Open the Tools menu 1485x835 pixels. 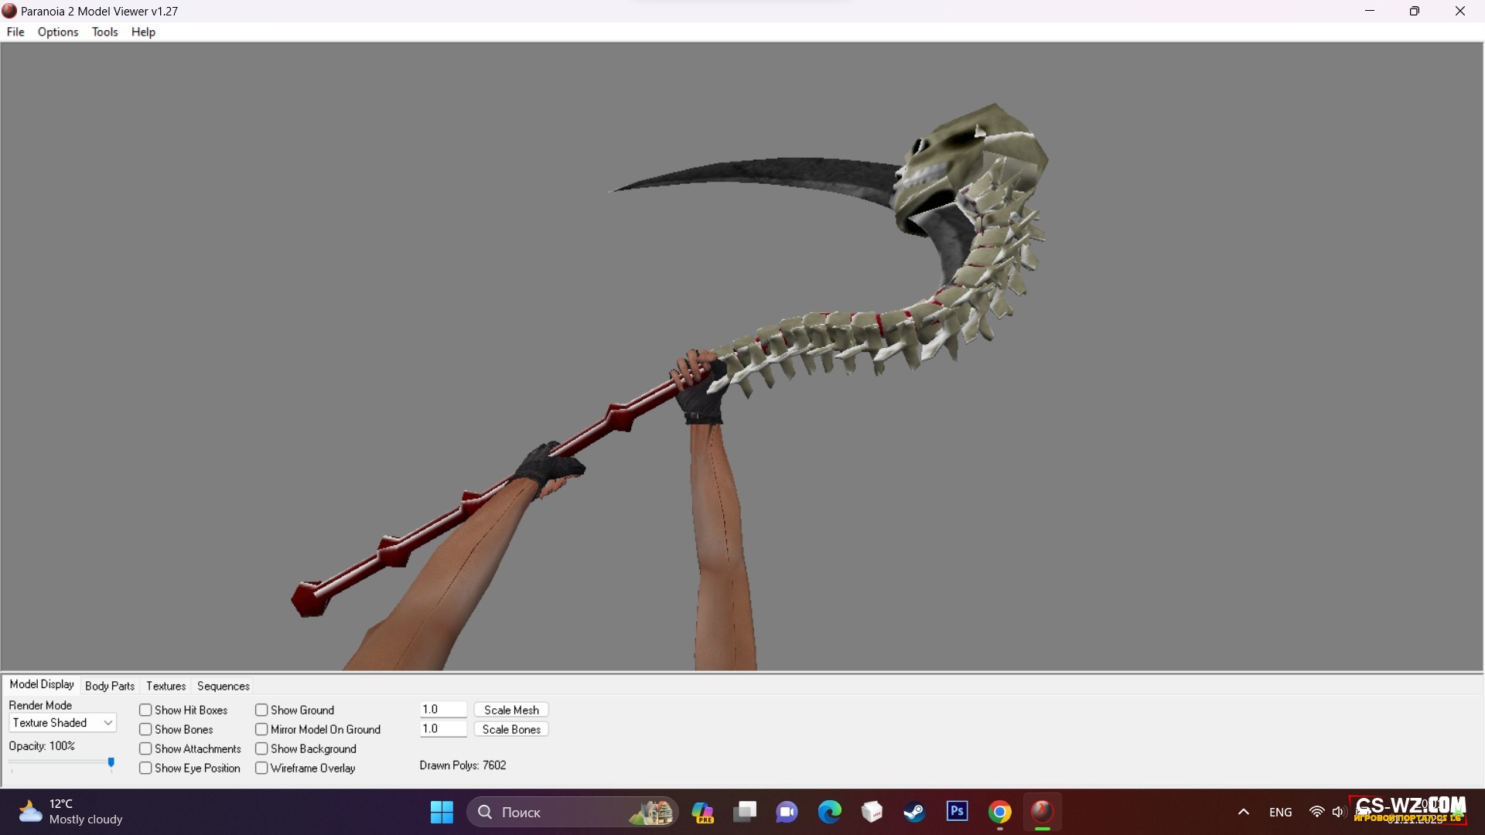104,32
